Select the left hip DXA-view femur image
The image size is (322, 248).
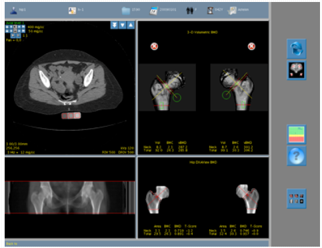tap(157, 199)
